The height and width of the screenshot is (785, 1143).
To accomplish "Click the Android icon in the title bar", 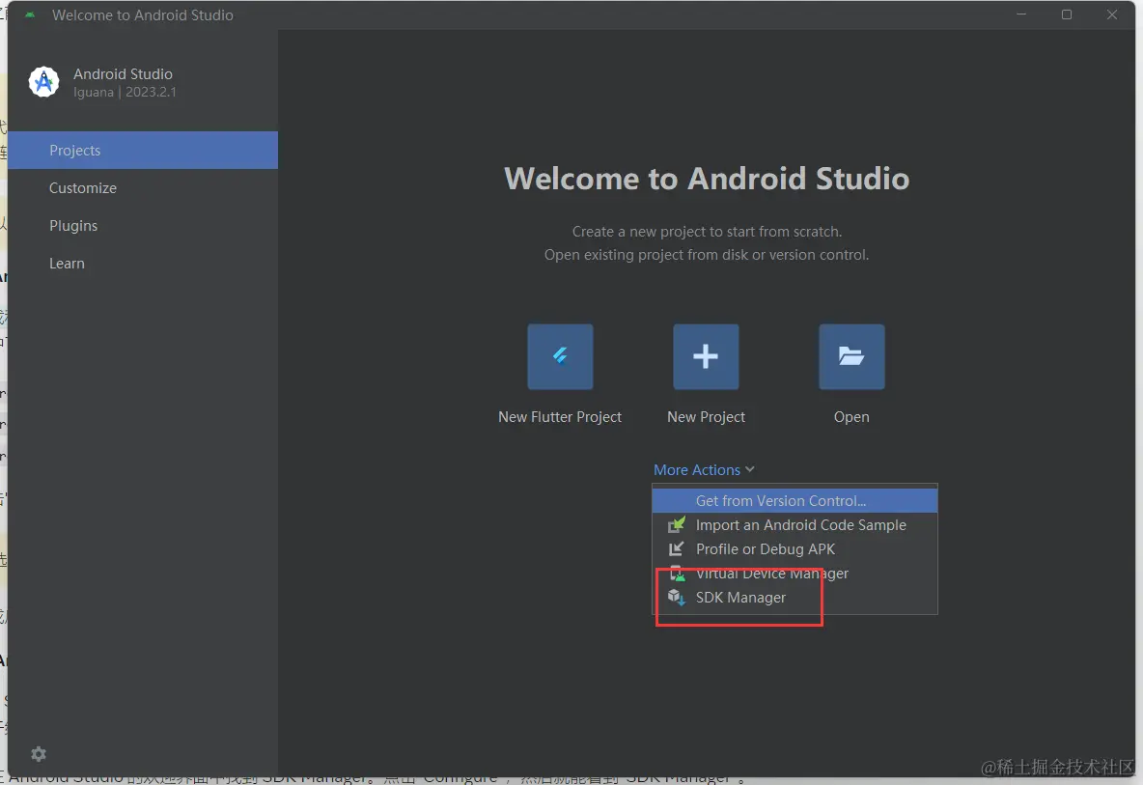I will pos(30,14).
